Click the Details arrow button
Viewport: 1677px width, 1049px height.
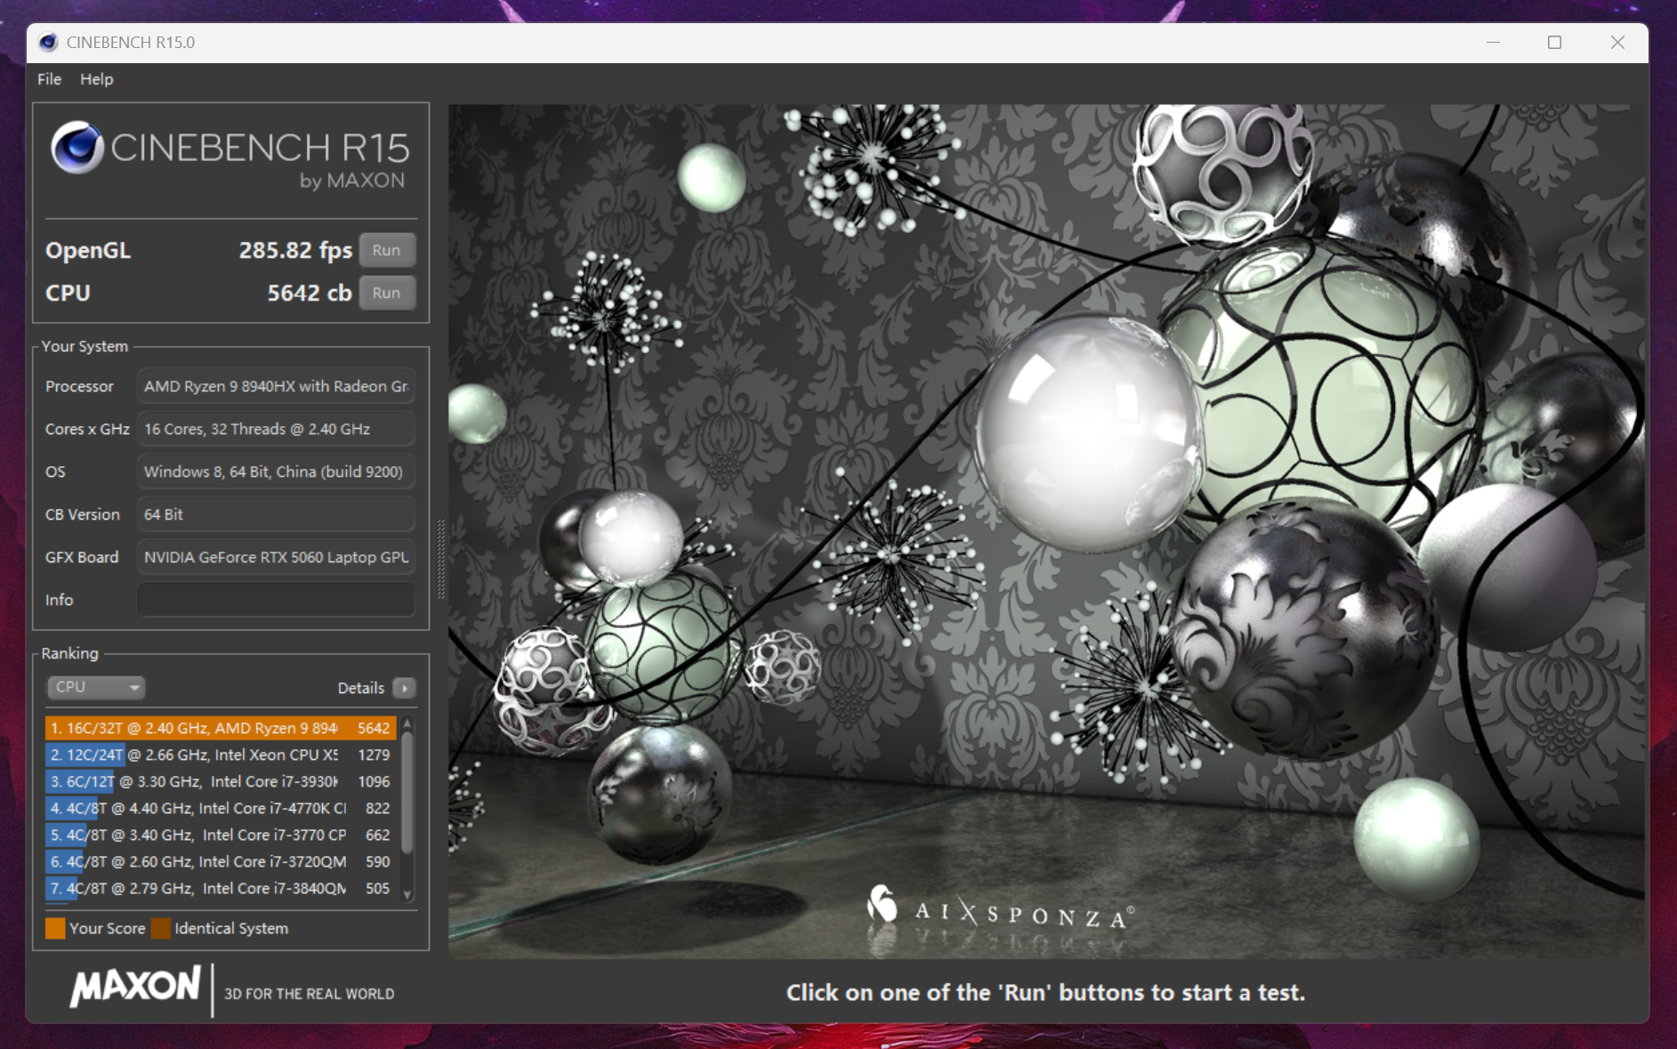(x=405, y=688)
